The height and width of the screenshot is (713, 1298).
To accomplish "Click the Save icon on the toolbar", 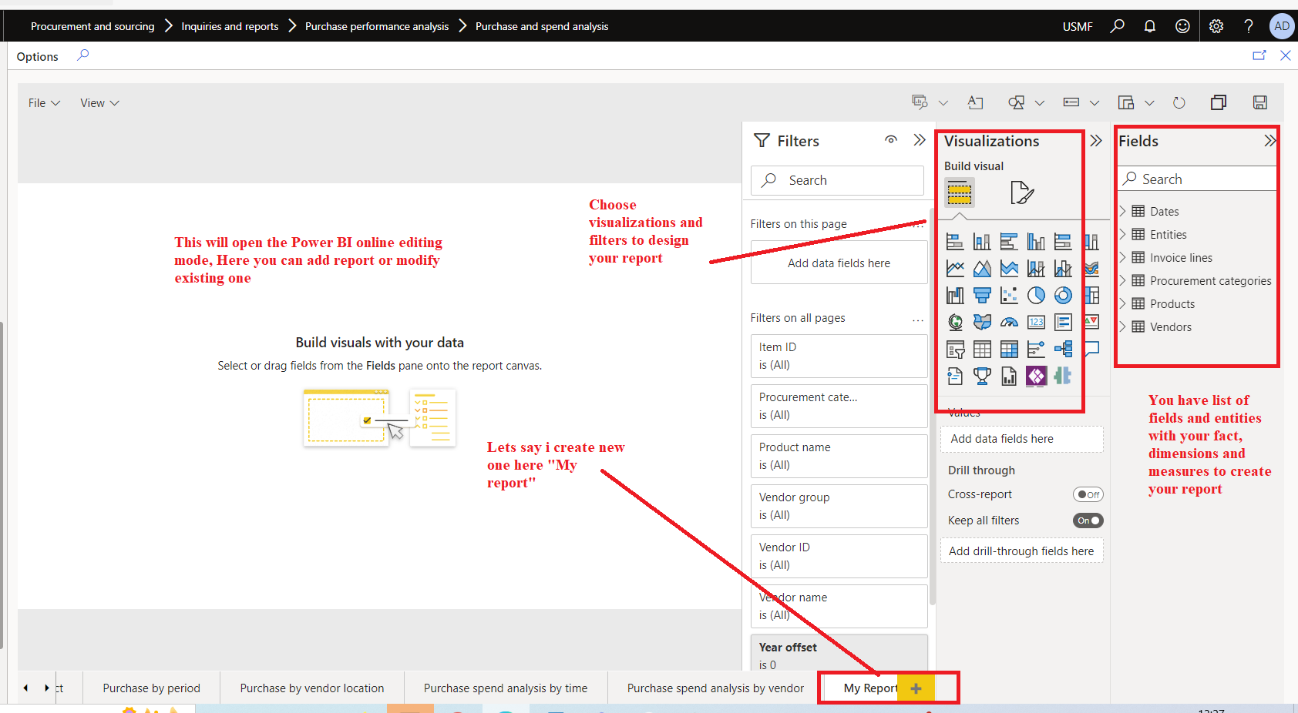I will [1260, 102].
